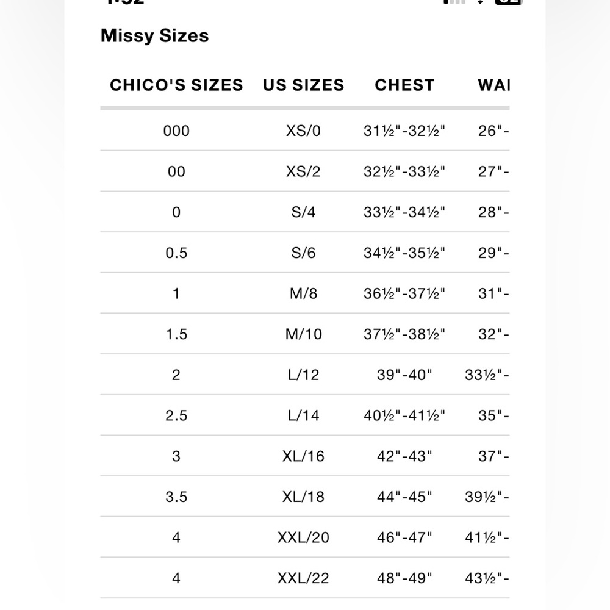The width and height of the screenshot is (610, 610).
Task: Click the XXL/22 size cell
Action: click(303, 578)
